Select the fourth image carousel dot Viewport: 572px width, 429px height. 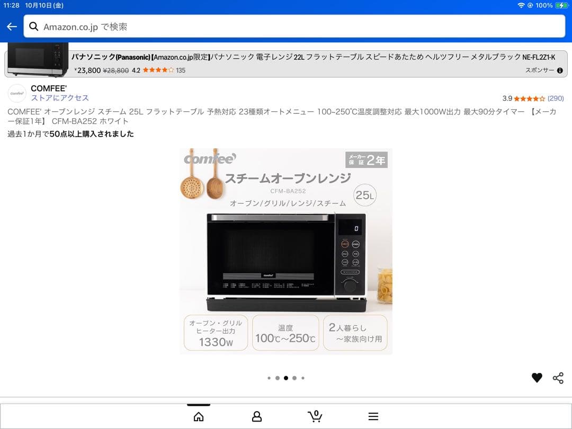[x=294, y=378]
